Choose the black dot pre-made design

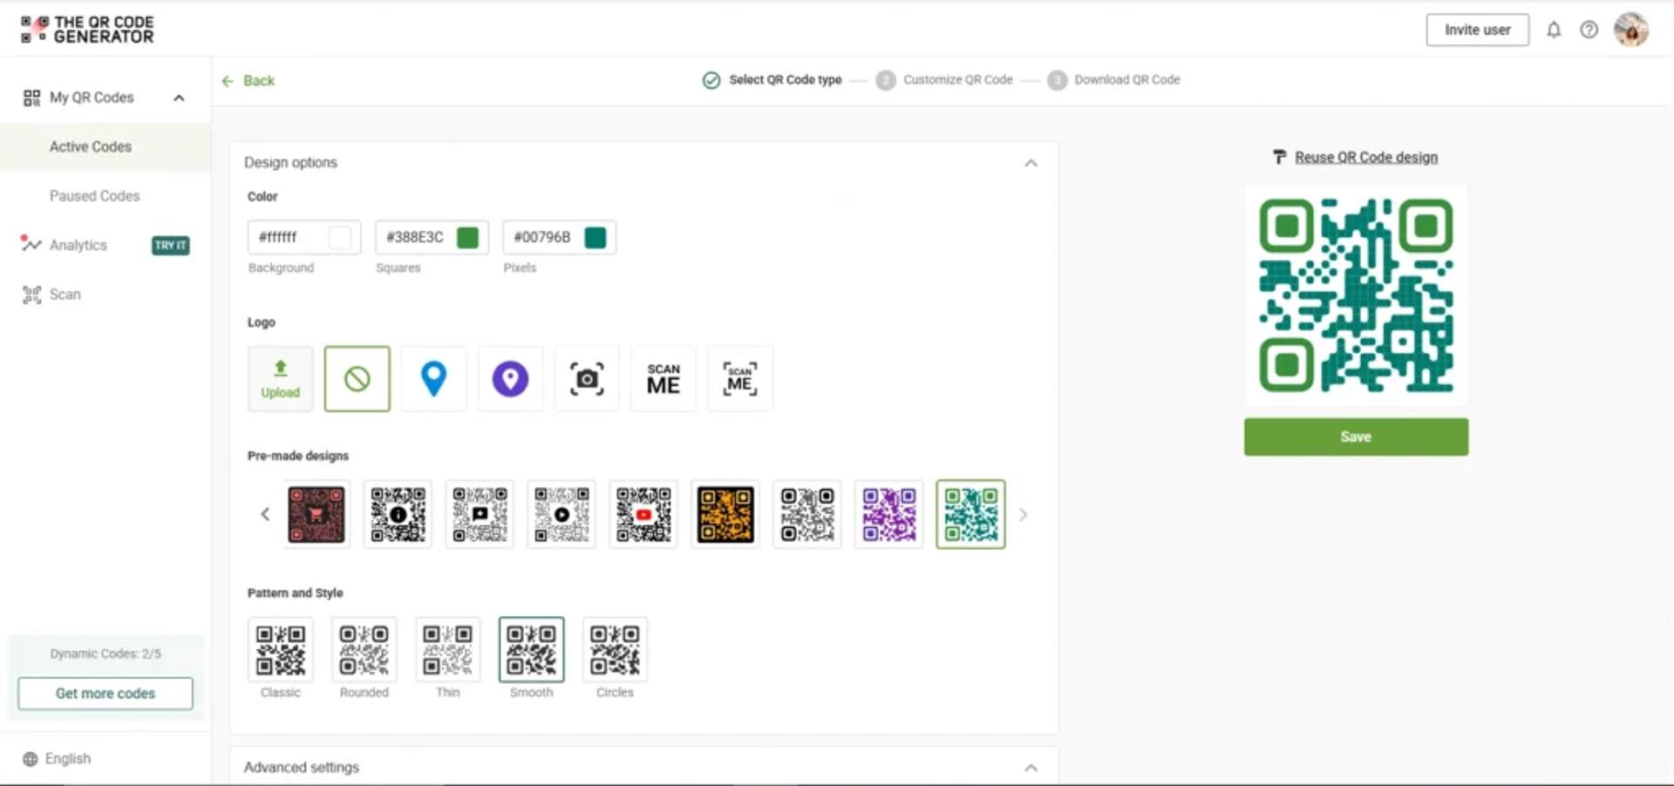pos(561,514)
